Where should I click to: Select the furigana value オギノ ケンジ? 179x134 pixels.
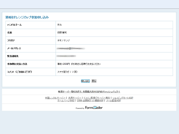pyautogui.click(x=63, y=41)
